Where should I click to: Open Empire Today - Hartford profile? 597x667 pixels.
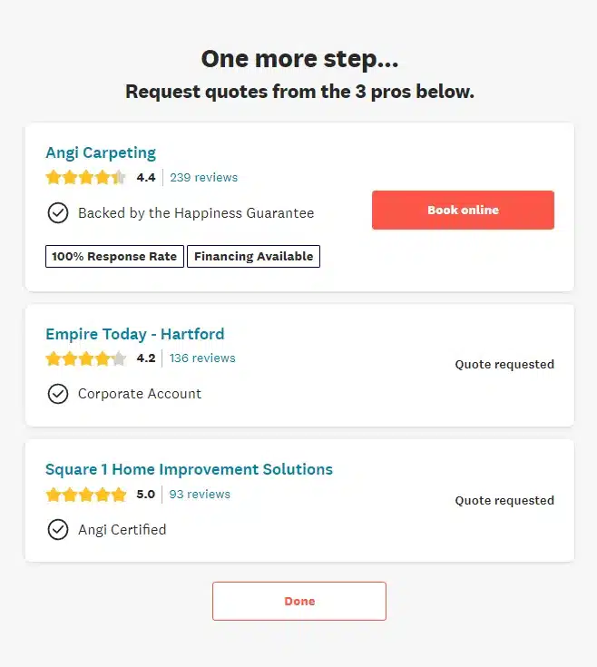click(135, 334)
